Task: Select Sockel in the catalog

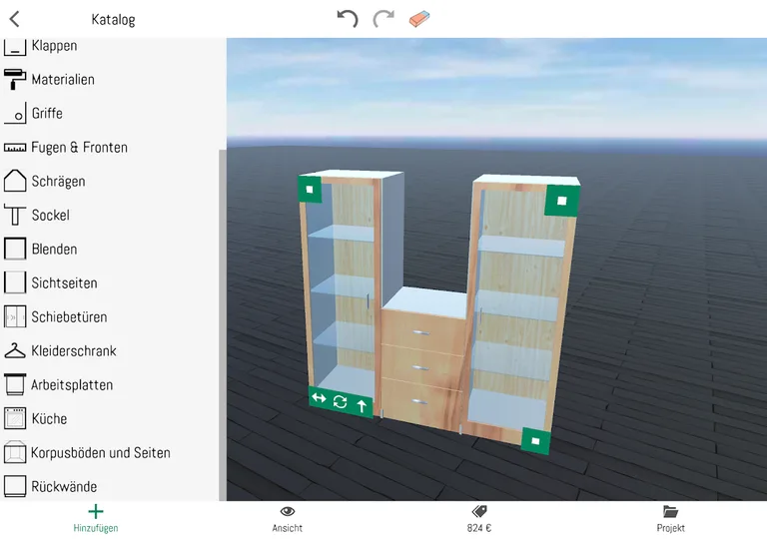Action: click(x=50, y=216)
